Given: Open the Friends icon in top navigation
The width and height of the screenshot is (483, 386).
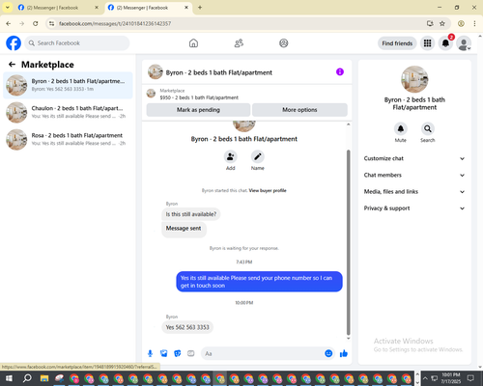Looking at the screenshot, I should [x=239, y=43].
